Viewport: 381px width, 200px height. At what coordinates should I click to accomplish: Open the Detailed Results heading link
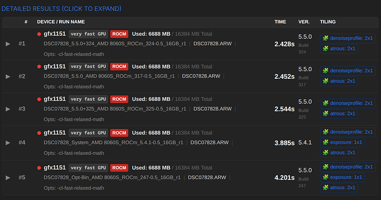[x=61, y=9]
